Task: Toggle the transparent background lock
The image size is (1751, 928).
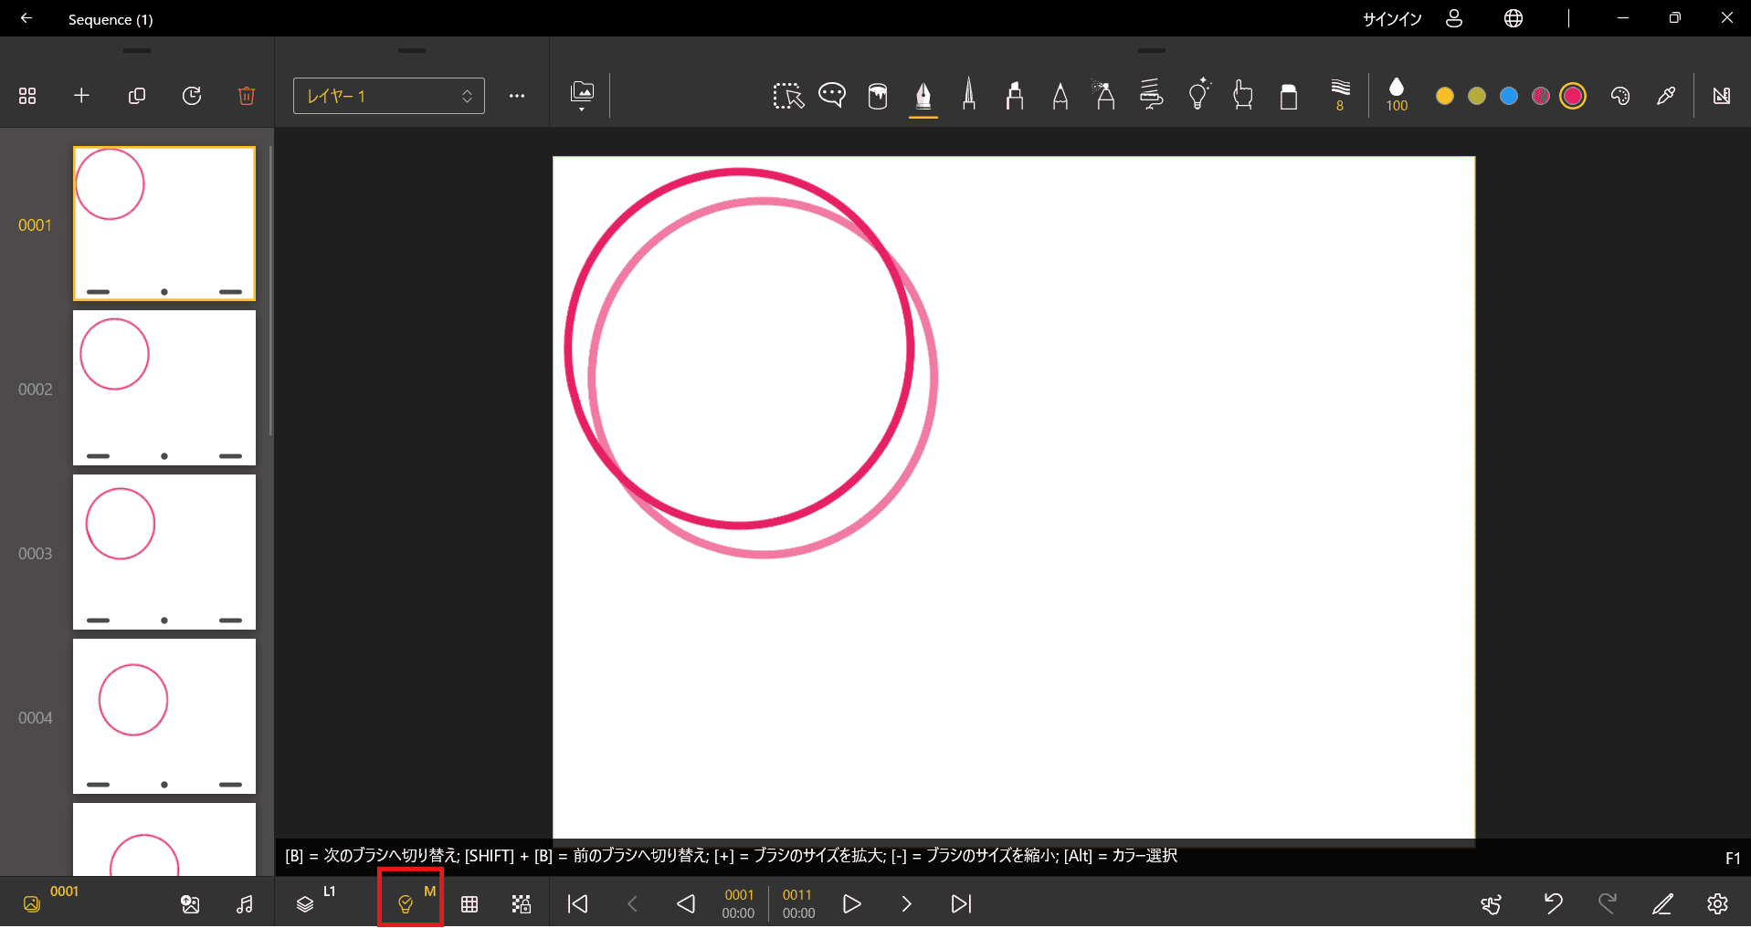Action: pyautogui.click(x=521, y=903)
